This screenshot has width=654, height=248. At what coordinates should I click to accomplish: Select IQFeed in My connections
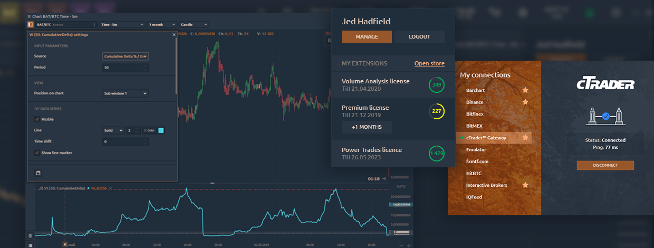[474, 197]
